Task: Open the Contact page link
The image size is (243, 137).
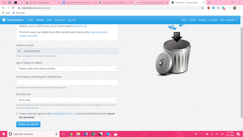Action: tap(213, 20)
